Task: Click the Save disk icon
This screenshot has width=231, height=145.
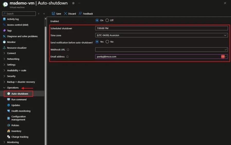Action: tap(53, 14)
